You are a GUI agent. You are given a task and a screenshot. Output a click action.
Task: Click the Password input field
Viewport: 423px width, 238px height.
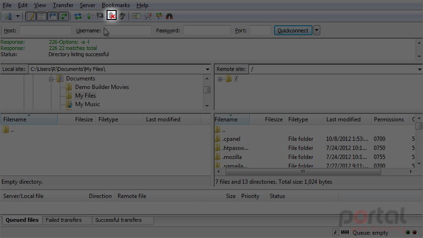[207, 30]
